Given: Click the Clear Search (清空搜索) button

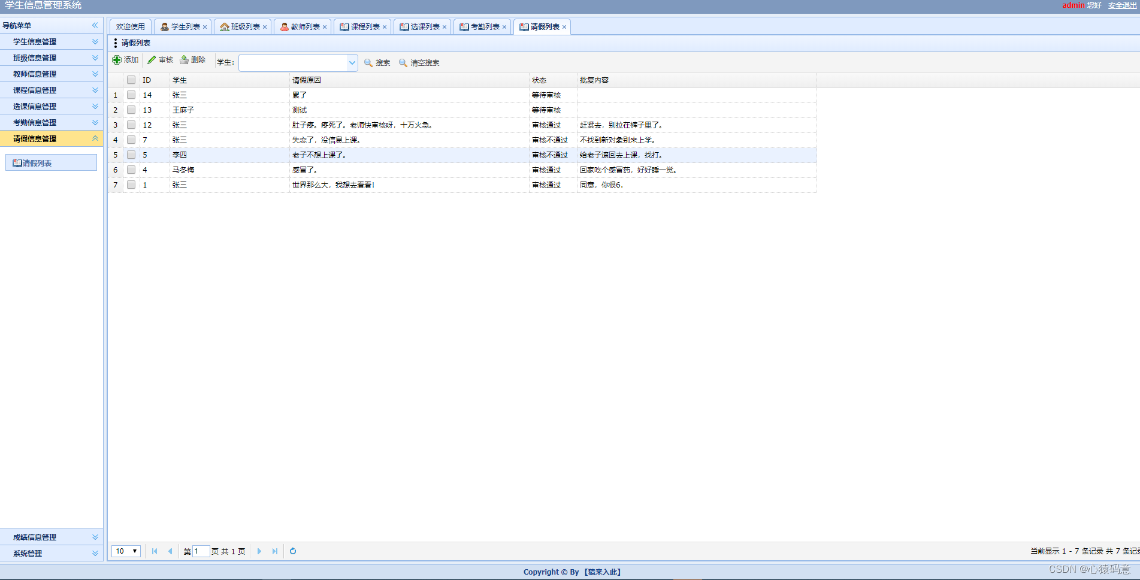Looking at the screenshot, I should click(419, 63).
